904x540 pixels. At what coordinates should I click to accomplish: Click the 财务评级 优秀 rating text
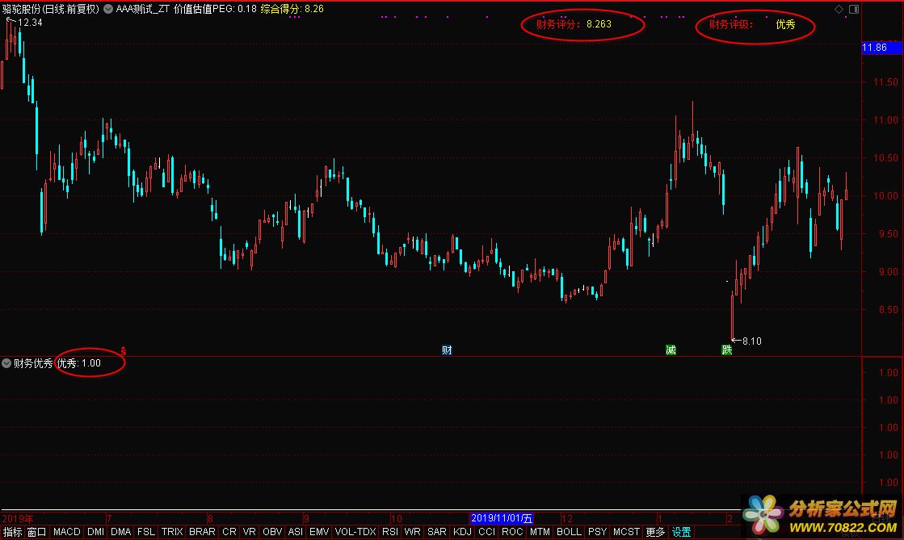coord(752,24)
